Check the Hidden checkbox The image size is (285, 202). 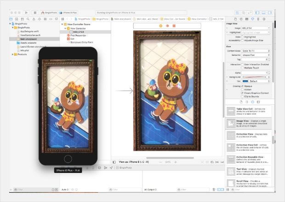tap(242, 89)
